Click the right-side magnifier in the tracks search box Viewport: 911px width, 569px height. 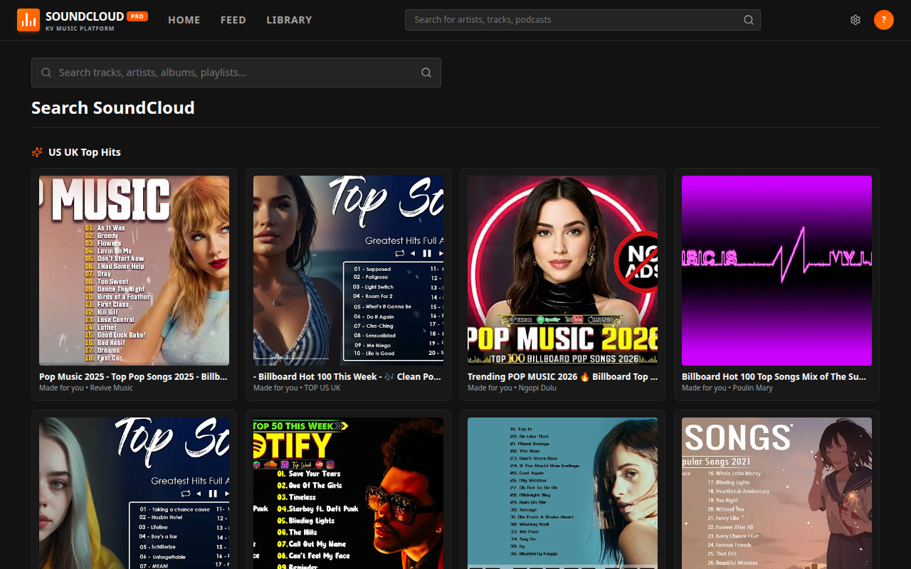click(426, 73)
